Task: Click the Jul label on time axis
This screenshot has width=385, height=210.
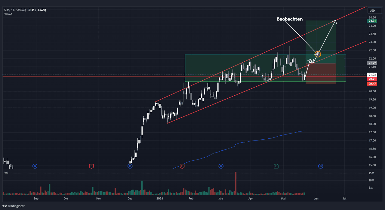Action: pyautogui.click(x=345, y=199)
